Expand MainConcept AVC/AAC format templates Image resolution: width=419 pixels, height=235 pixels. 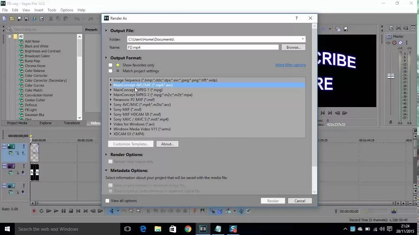tap(111, 85)
